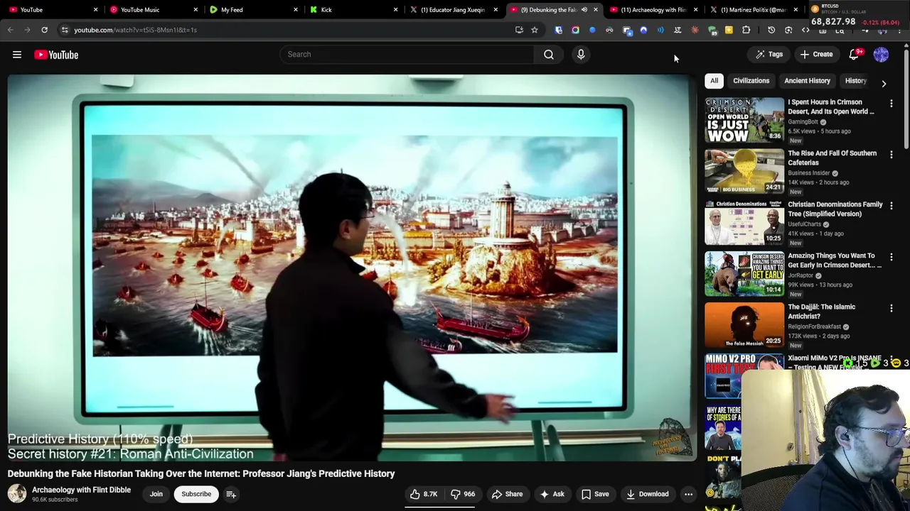Image resolution: width=910 pixels, height=511 pixels.
Task: Open Amazing Things Crimson Desert video title
Action: click(x=834, y=260)
